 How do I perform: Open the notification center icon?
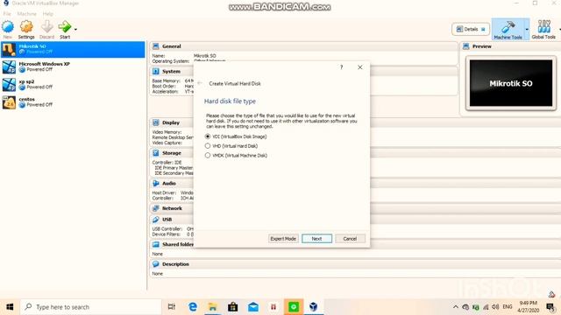click(x=551, y=307)
